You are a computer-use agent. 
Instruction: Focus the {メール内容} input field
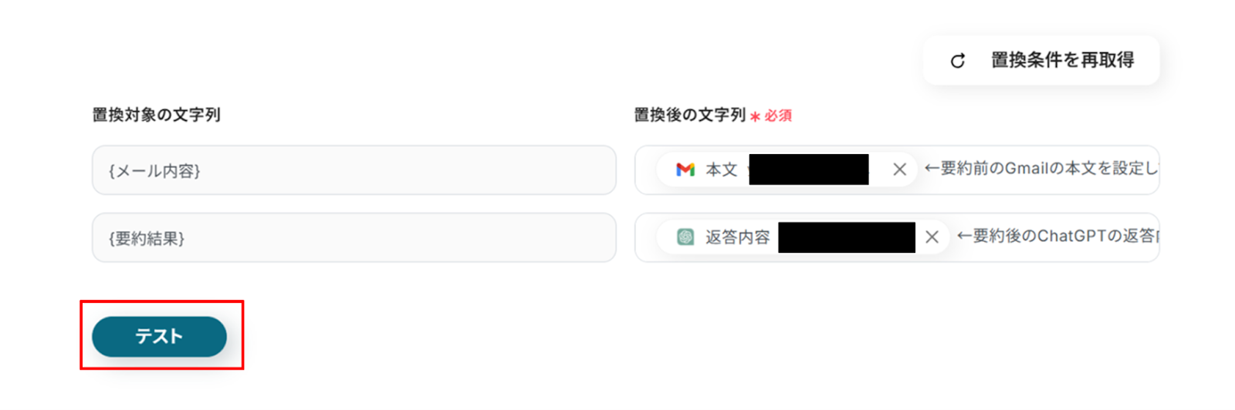click(354, 170)
